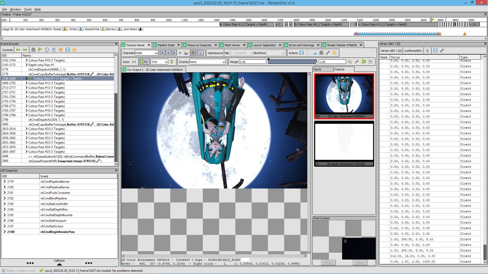The image size is (488, 274).
Task: Switch to the Mesh Viewer tab
Action: (x=232, y=45)
